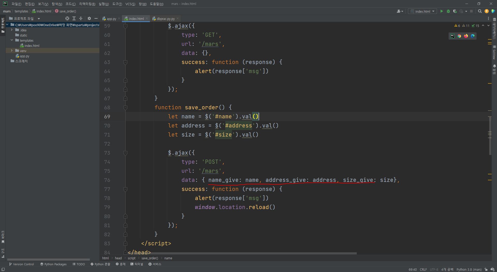This screenshot has height=272, width=497.
Task: Click the Python 3.8 (mars) interpreter
Action: point(469,270)
